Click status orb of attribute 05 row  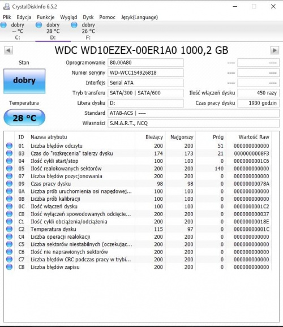coord(9,168)
